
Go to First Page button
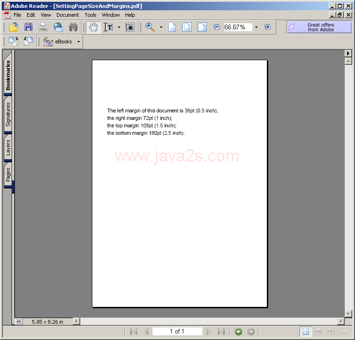tap(134, 332)
